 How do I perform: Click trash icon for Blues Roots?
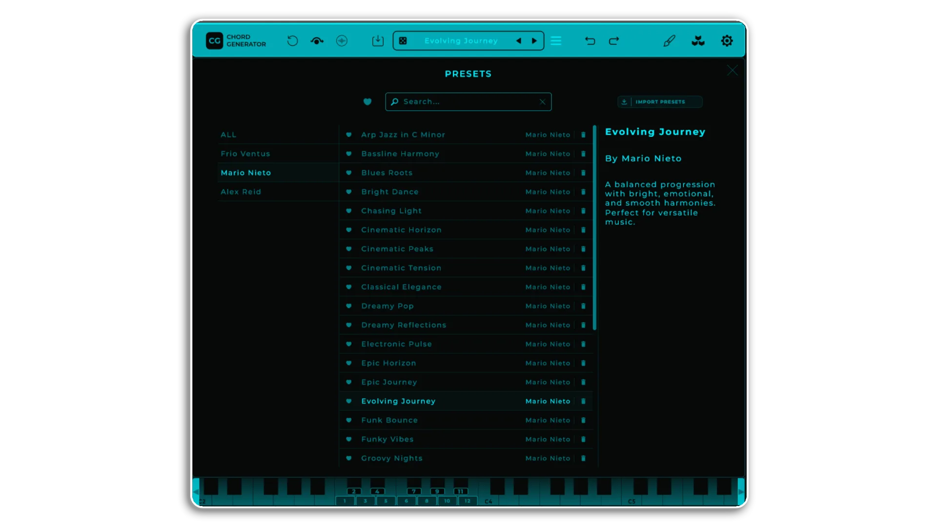click(x=583, y=173)
